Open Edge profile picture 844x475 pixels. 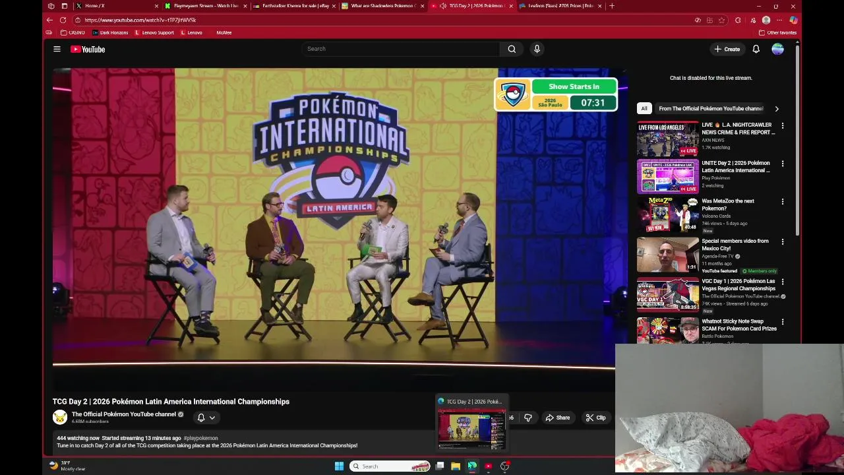(766, 20)
